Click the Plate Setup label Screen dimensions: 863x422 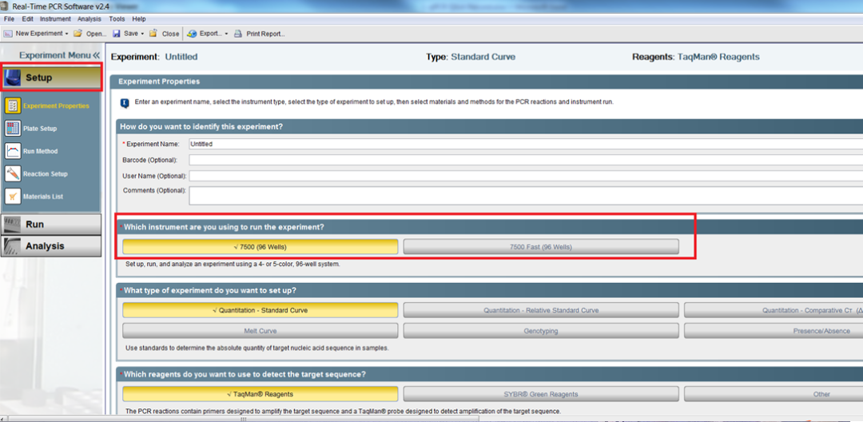pyautogui.click(x=40, y=129)
